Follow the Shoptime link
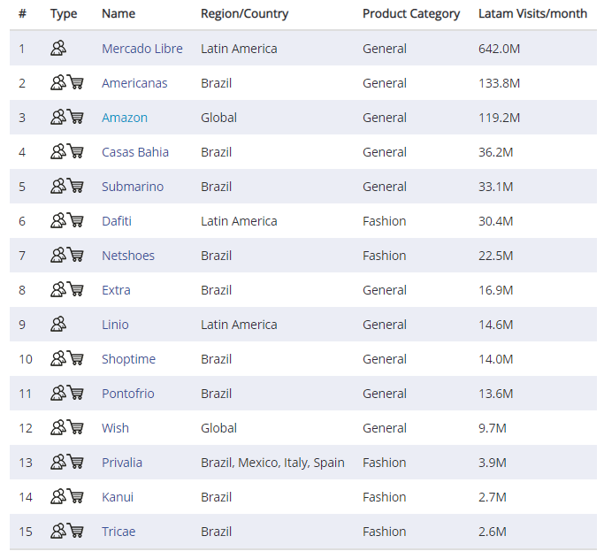 [x=128, y=359]
